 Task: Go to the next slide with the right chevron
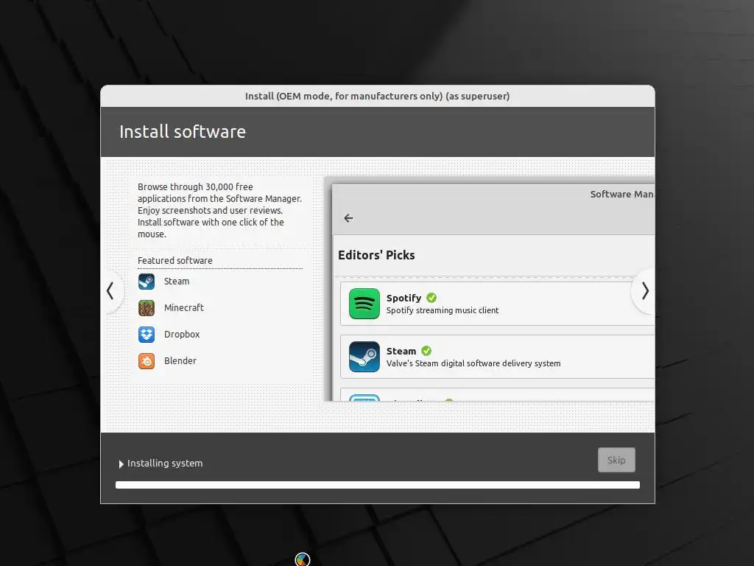(x=645, y=290)
